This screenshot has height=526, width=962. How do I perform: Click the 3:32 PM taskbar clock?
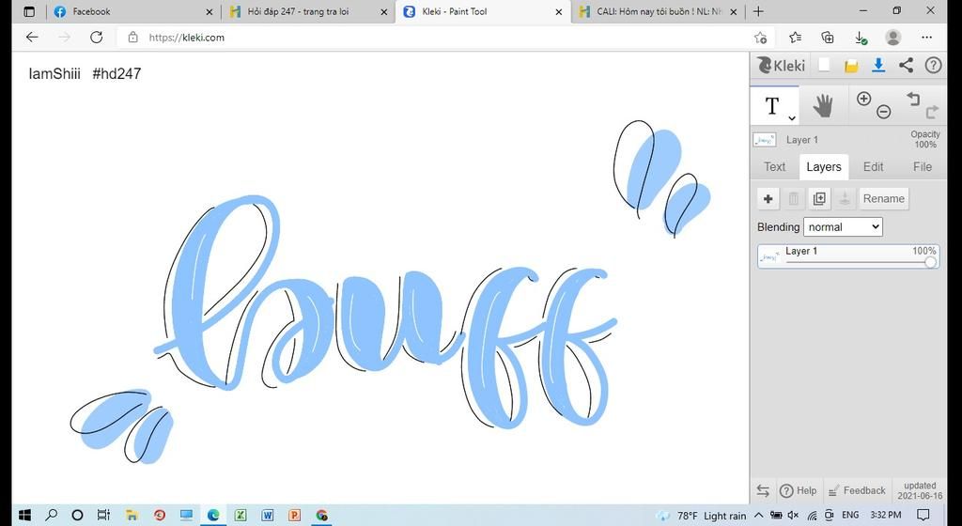(885, 515)
